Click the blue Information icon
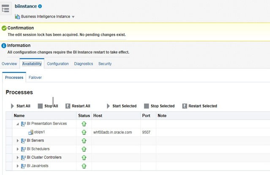 (x=4, y=46)
